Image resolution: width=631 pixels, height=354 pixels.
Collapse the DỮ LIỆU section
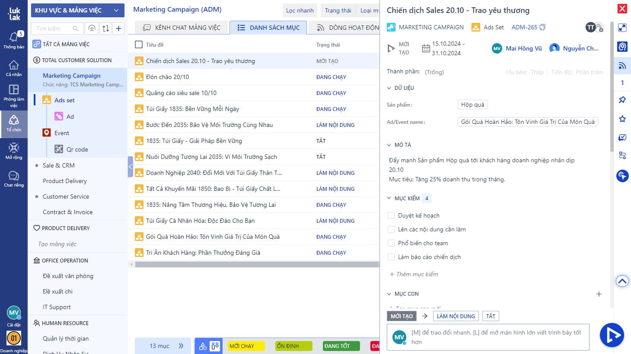coord(389,88)
